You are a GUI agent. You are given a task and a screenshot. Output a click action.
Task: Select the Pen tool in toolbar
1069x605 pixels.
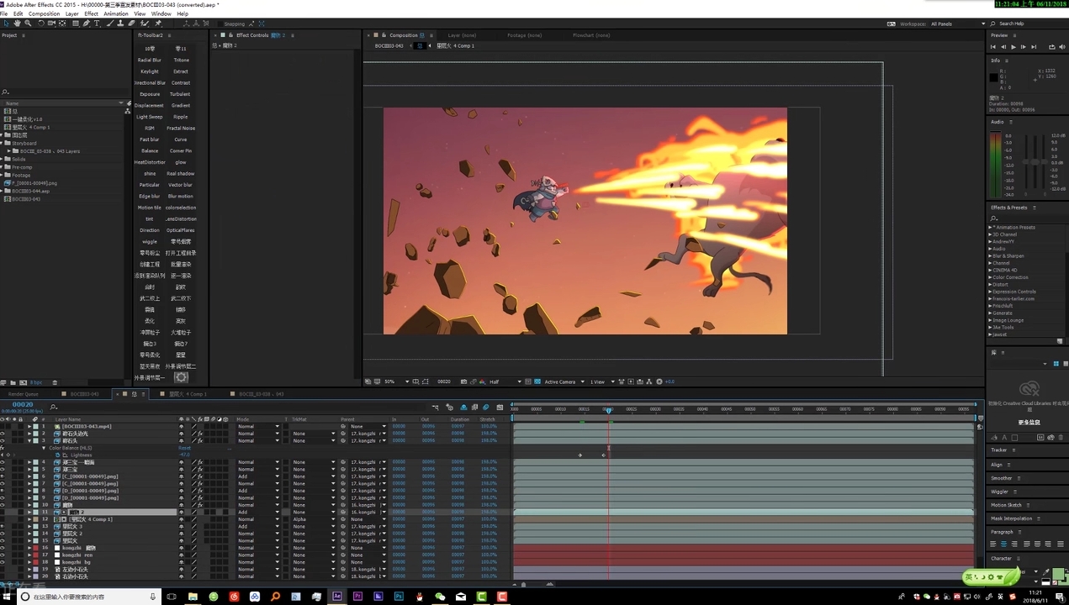tap(87, 24)
